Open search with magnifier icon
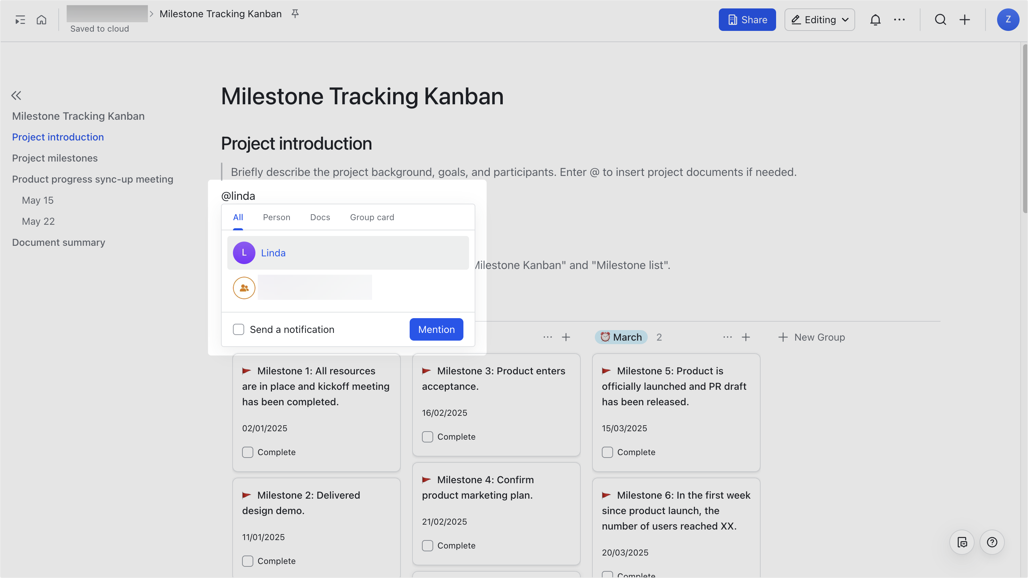1028x578 pixels. tap(941, 20)
